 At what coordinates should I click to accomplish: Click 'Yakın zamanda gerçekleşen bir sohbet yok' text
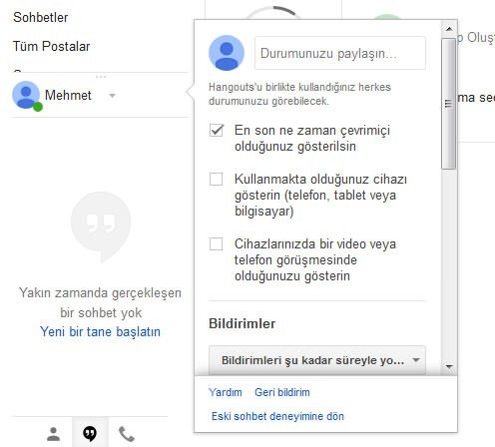click(100, 302)
